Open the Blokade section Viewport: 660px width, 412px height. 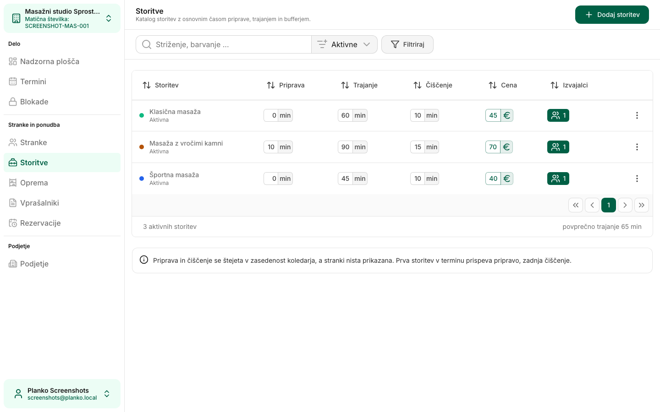(x=62, y=102)
